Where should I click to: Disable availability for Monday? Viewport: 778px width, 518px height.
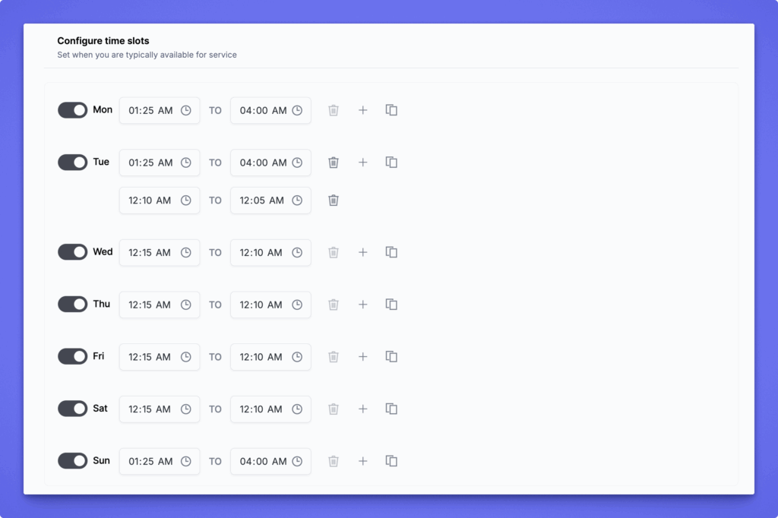pos(73,110)
